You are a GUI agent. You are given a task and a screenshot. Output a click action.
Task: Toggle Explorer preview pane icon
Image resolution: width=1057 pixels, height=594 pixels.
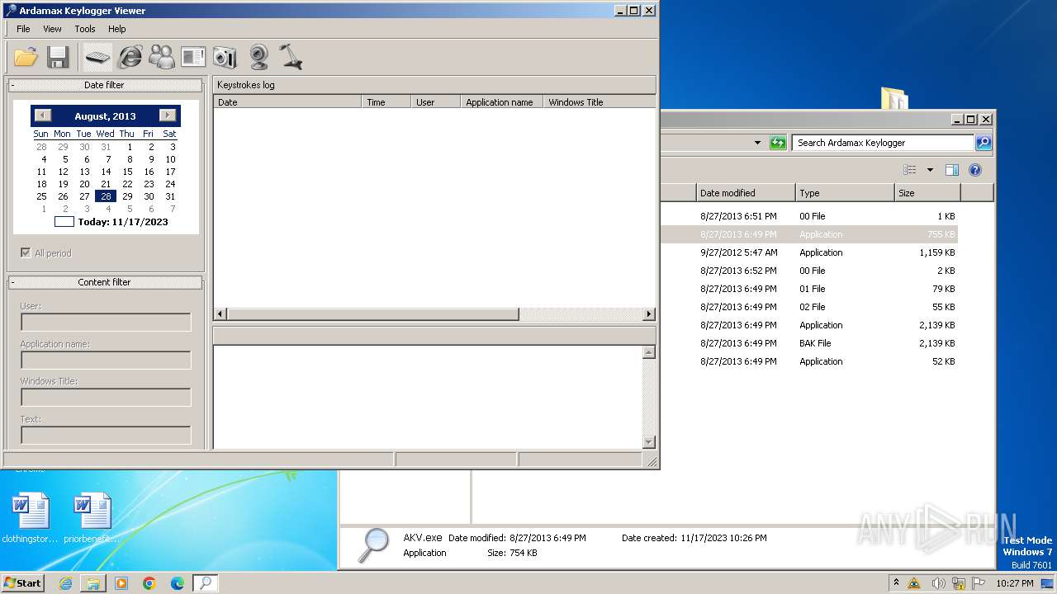point(952,170)
